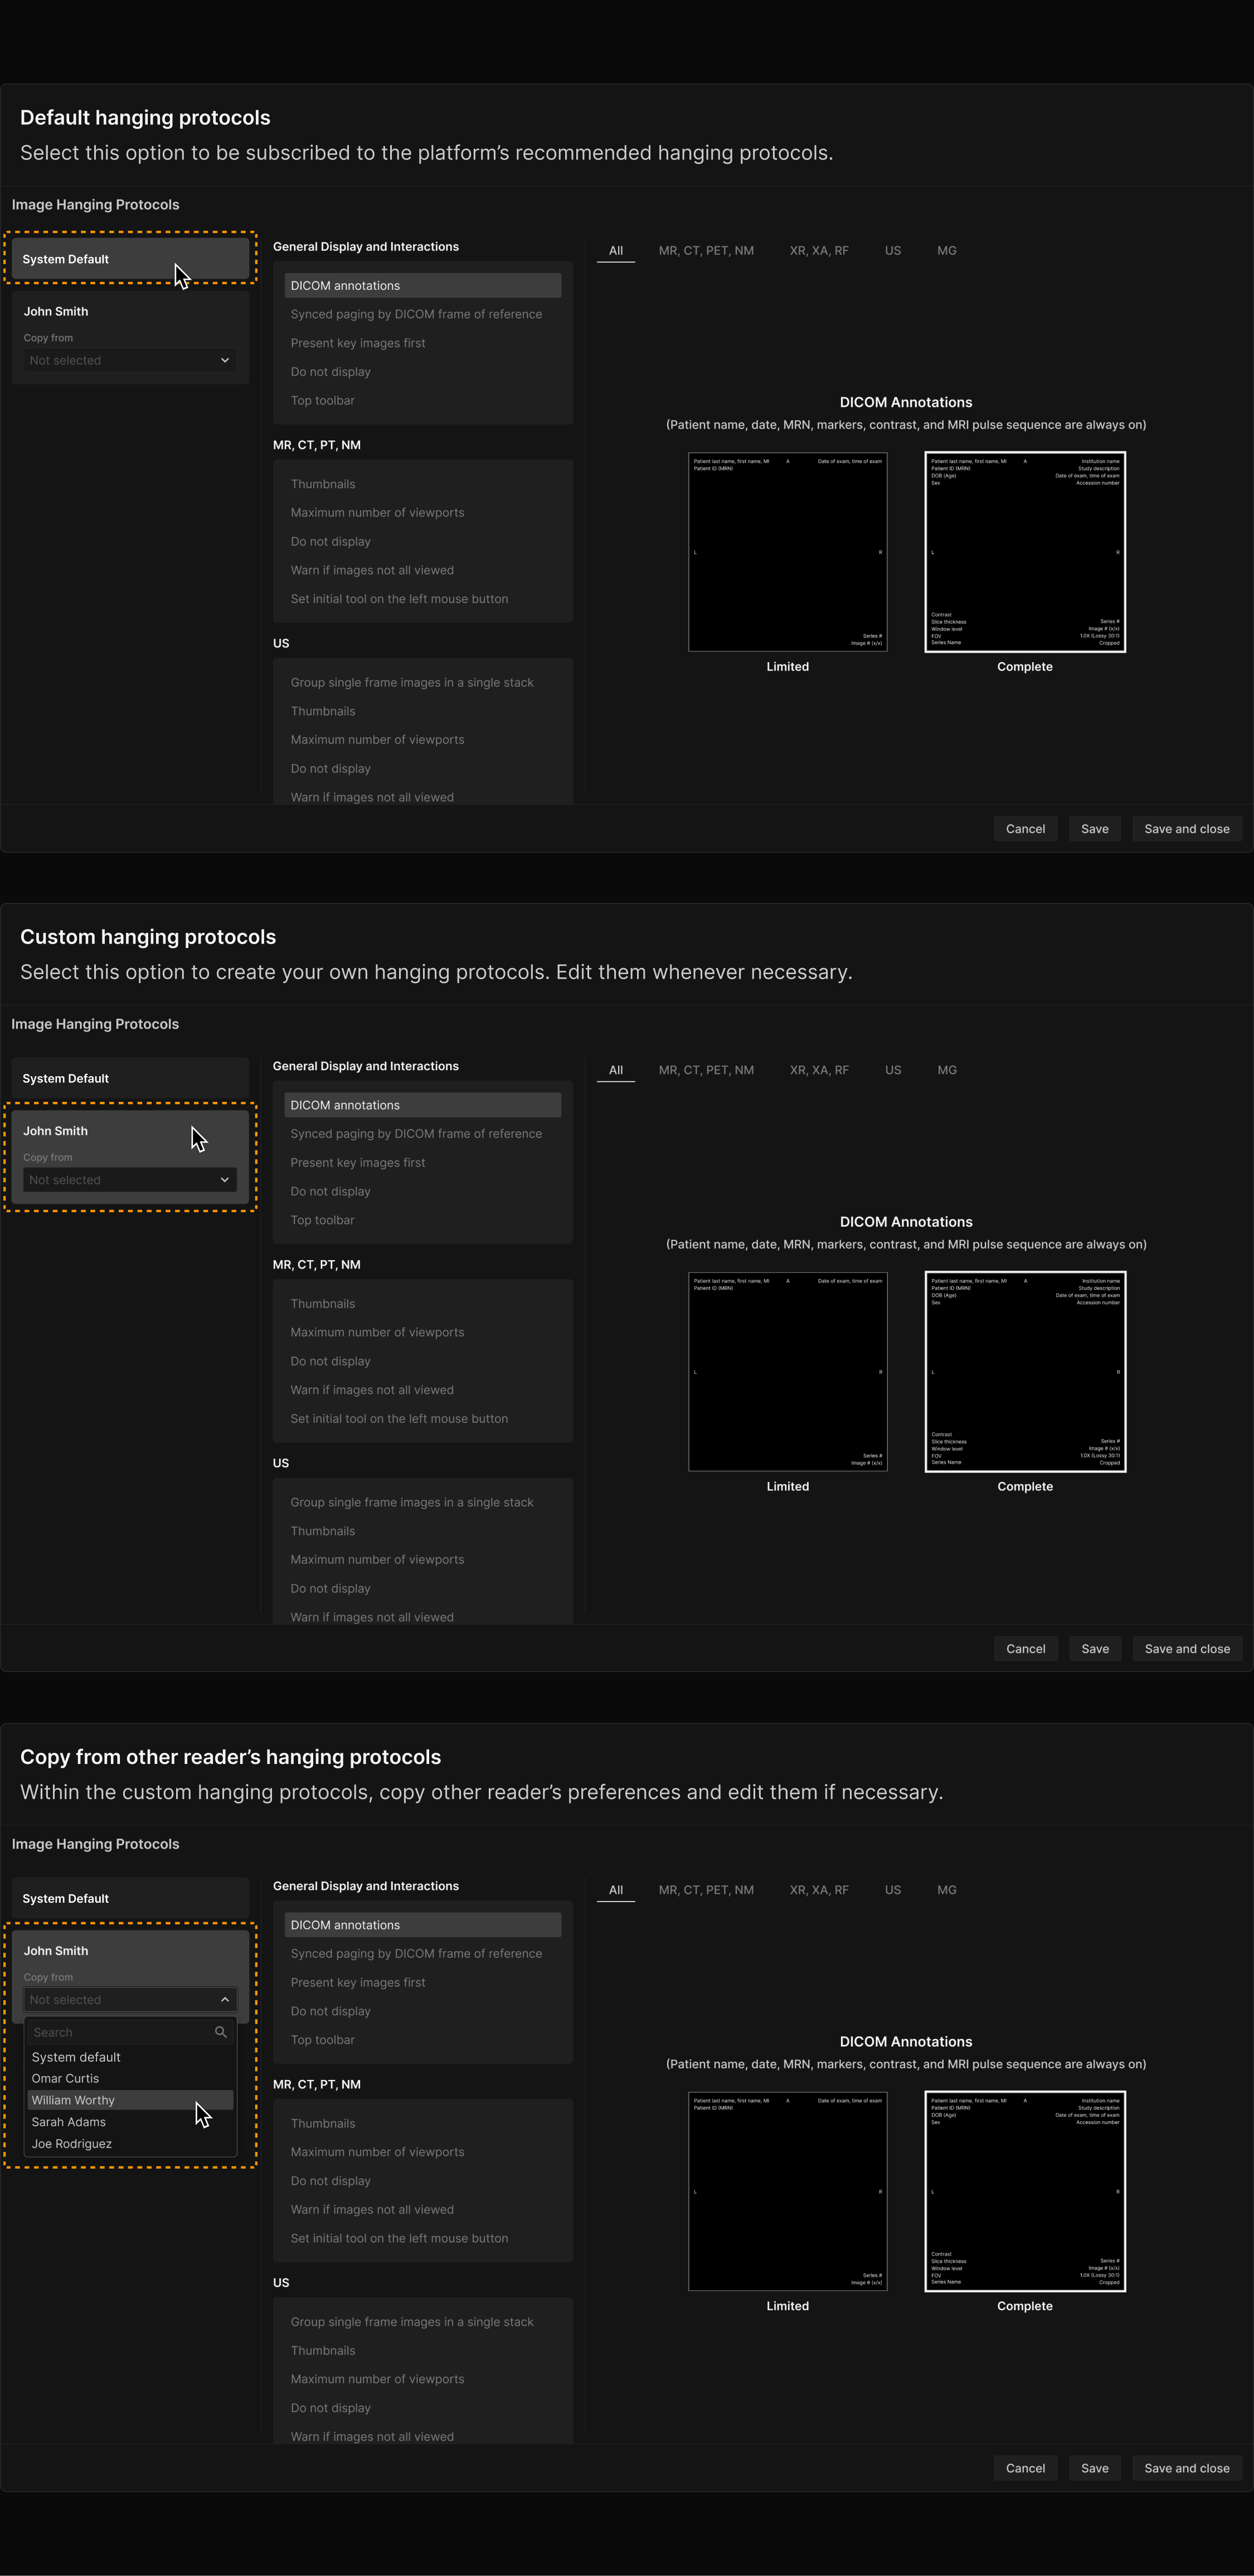This screenshot has height=2576, width=1254.
Task: Open US tab in Default hanging protocols panel
Action: click(893, 251)
